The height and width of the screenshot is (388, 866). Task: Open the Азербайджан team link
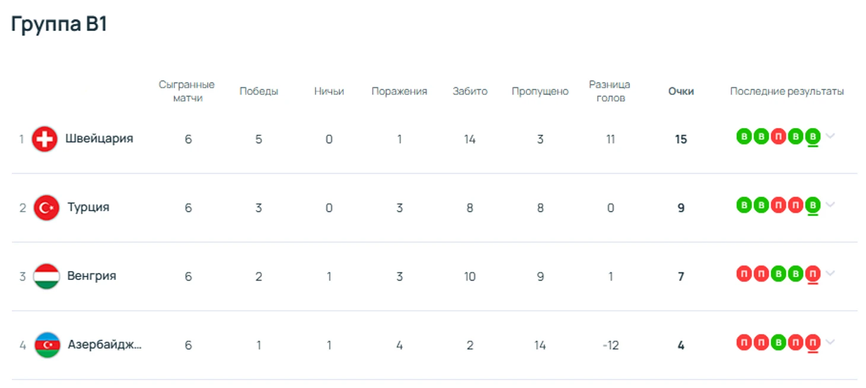click(104, 345)
